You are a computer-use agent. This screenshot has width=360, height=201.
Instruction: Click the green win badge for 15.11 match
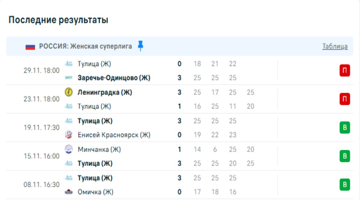click(345, 156)
